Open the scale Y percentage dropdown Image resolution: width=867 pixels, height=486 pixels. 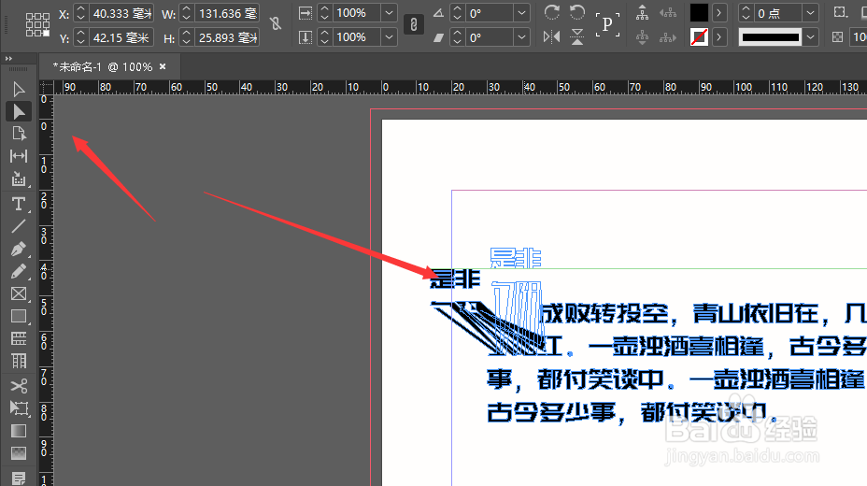click(390, 37)
